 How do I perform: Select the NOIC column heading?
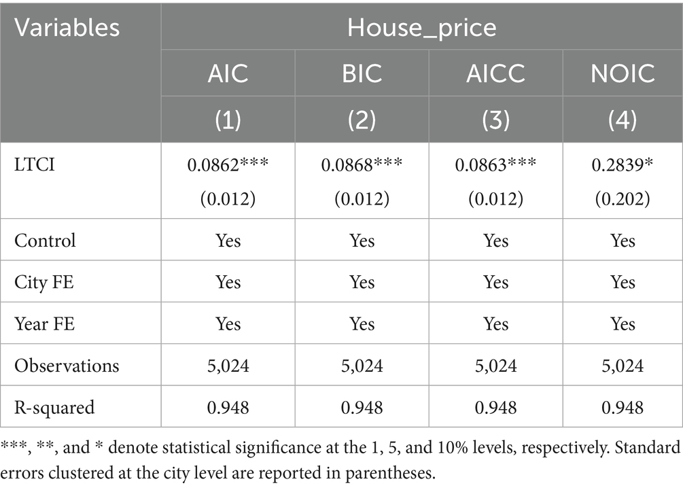click(x=623, y=73)
